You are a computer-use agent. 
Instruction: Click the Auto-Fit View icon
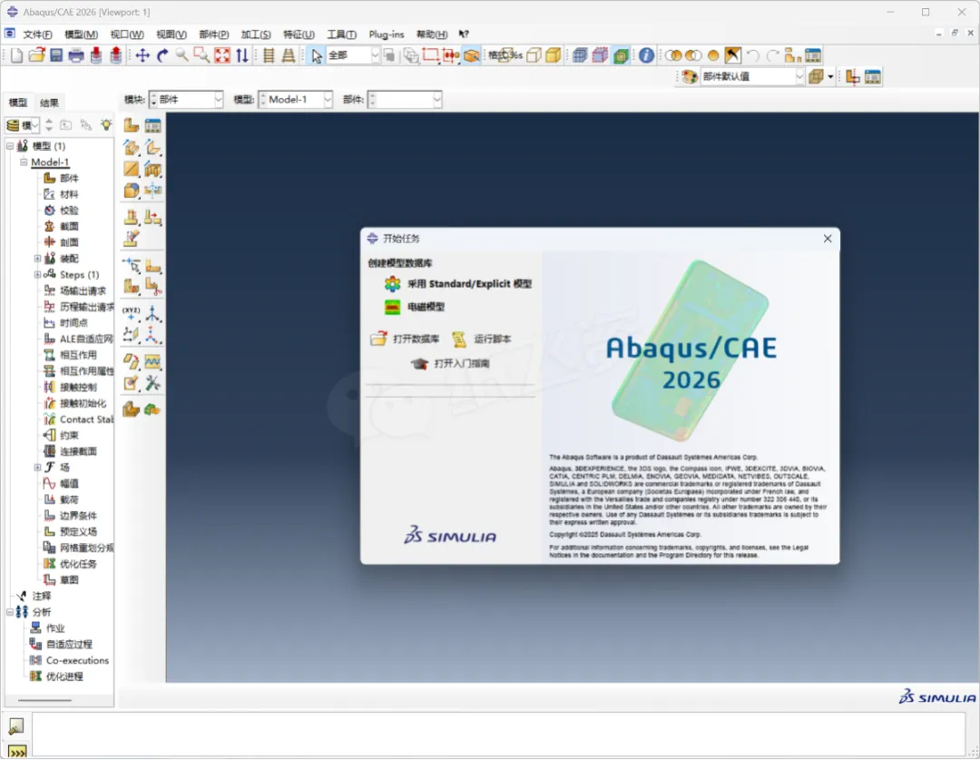pyautogui.click(x=222, y=55)
